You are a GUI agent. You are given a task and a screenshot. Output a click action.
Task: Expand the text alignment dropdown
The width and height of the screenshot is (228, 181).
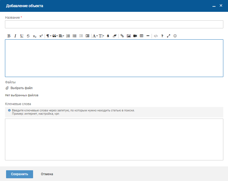[61, 36]
